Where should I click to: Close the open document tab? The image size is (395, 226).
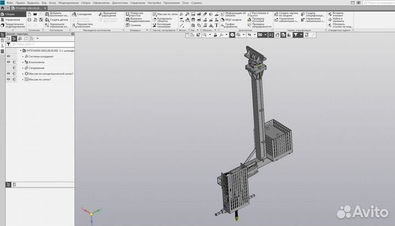[x=45, y=8]
